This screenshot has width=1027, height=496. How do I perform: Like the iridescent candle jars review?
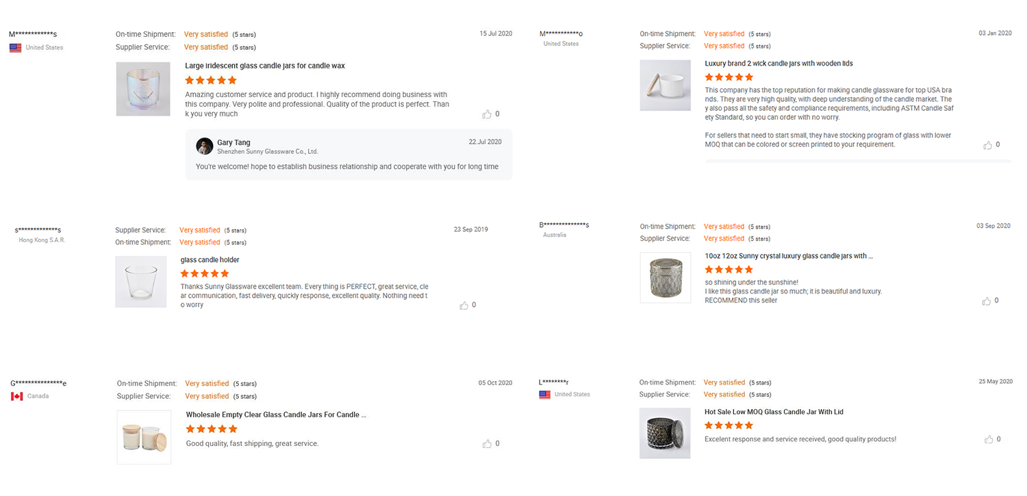[x=487, y=114]
